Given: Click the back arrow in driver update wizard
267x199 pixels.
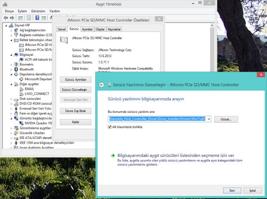Looking at the screenshot, I should [102, 85].
